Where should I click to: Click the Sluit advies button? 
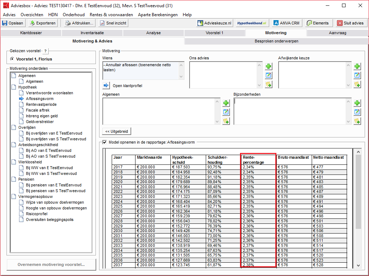pos(350,23)
